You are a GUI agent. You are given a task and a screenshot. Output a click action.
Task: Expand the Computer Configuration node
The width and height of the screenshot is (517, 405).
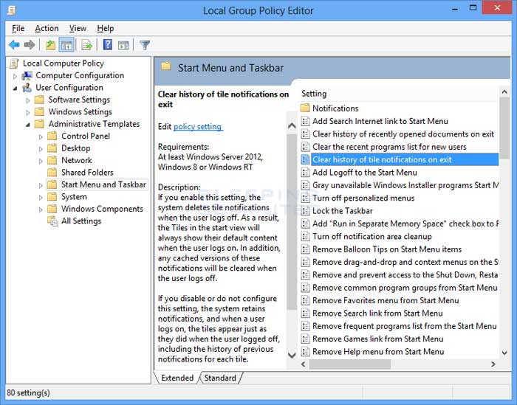coord(16,76)
